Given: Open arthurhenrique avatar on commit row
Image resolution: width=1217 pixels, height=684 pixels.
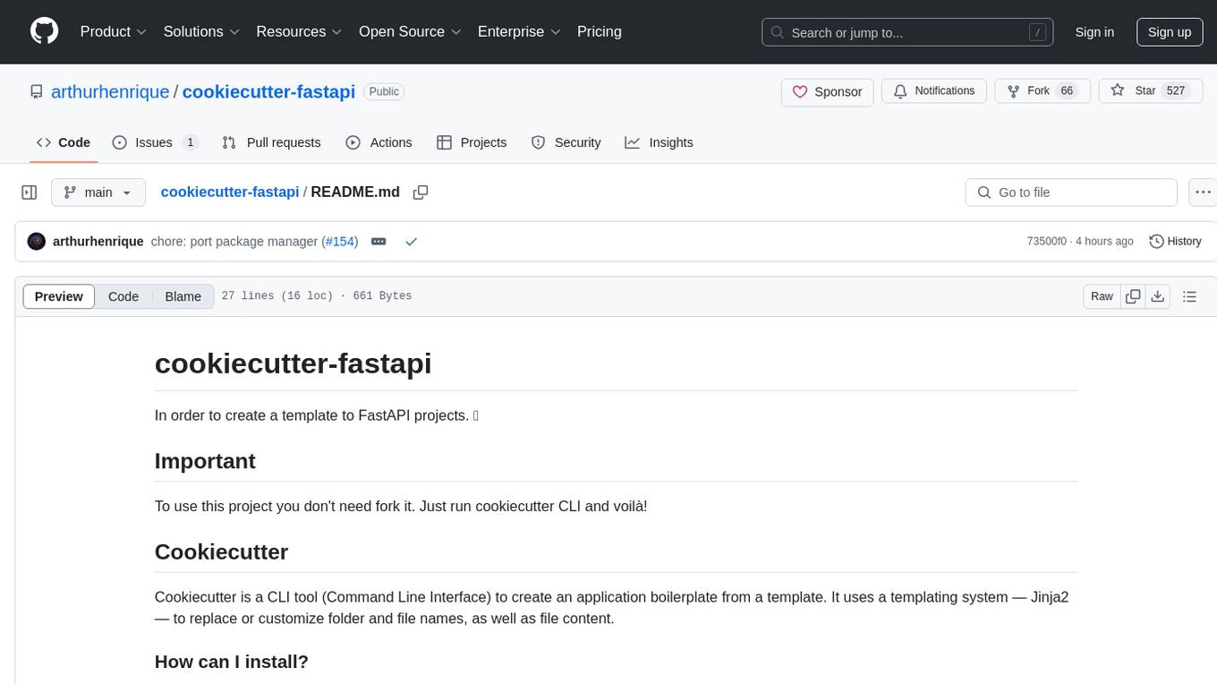Looking at the screenshot, I should 37,242.
